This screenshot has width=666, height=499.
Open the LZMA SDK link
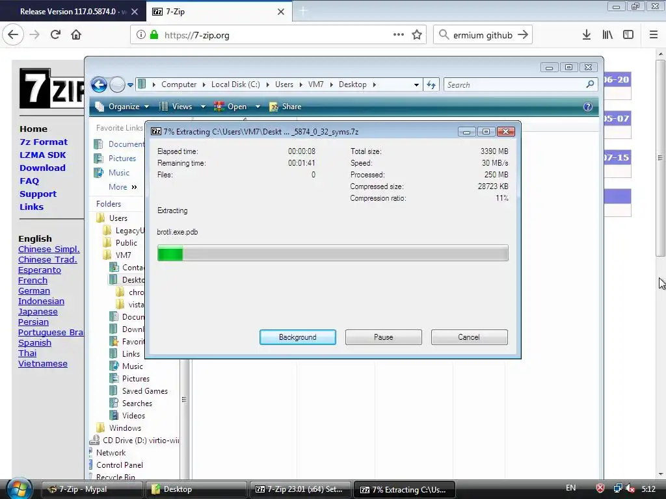pyautogui.click(x=42, y=155)
